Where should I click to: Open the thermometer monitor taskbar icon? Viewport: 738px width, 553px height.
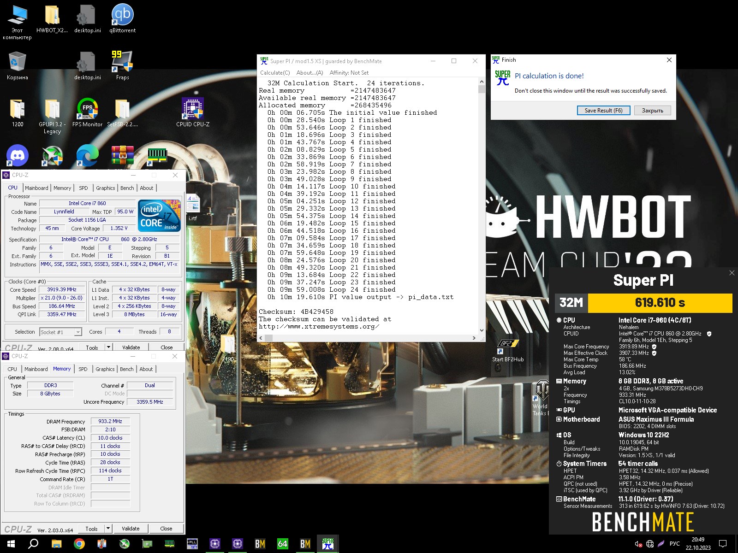point(102,544)
